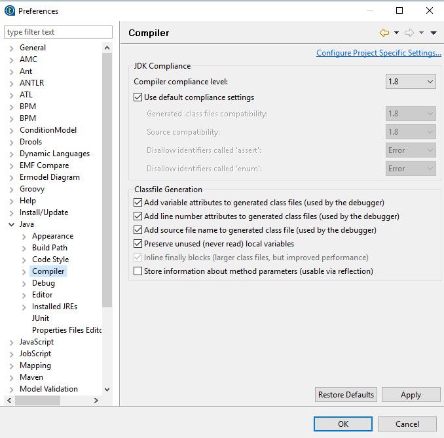Toggle Add source file name checkbox
The image size is (444, 438).
[138, 230]
